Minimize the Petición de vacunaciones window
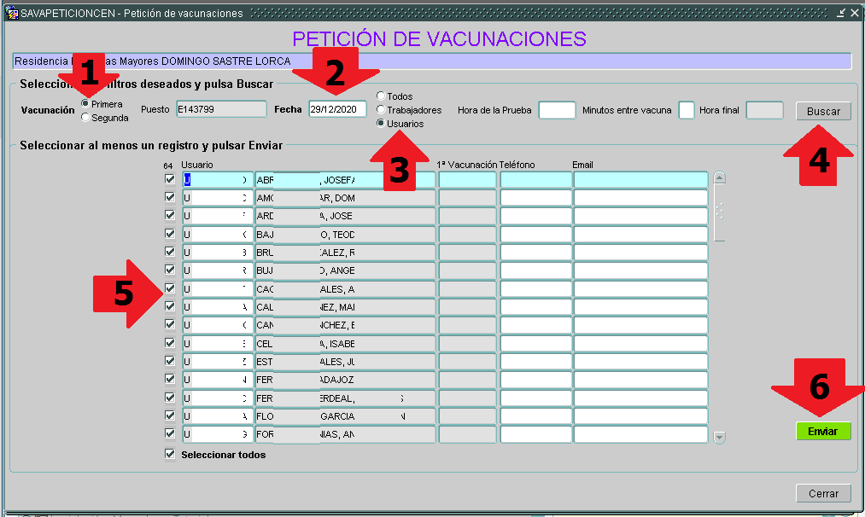 click(841, 14)
